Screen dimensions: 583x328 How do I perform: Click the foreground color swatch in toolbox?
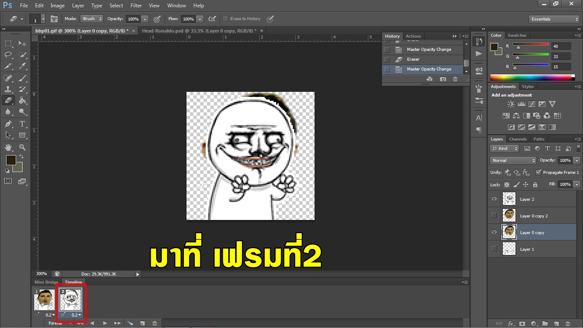click(11, 161)
